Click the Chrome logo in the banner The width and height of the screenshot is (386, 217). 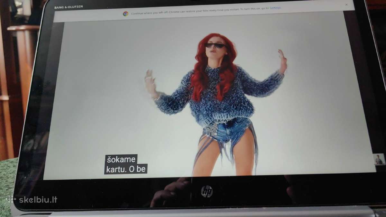click(125, 14)
